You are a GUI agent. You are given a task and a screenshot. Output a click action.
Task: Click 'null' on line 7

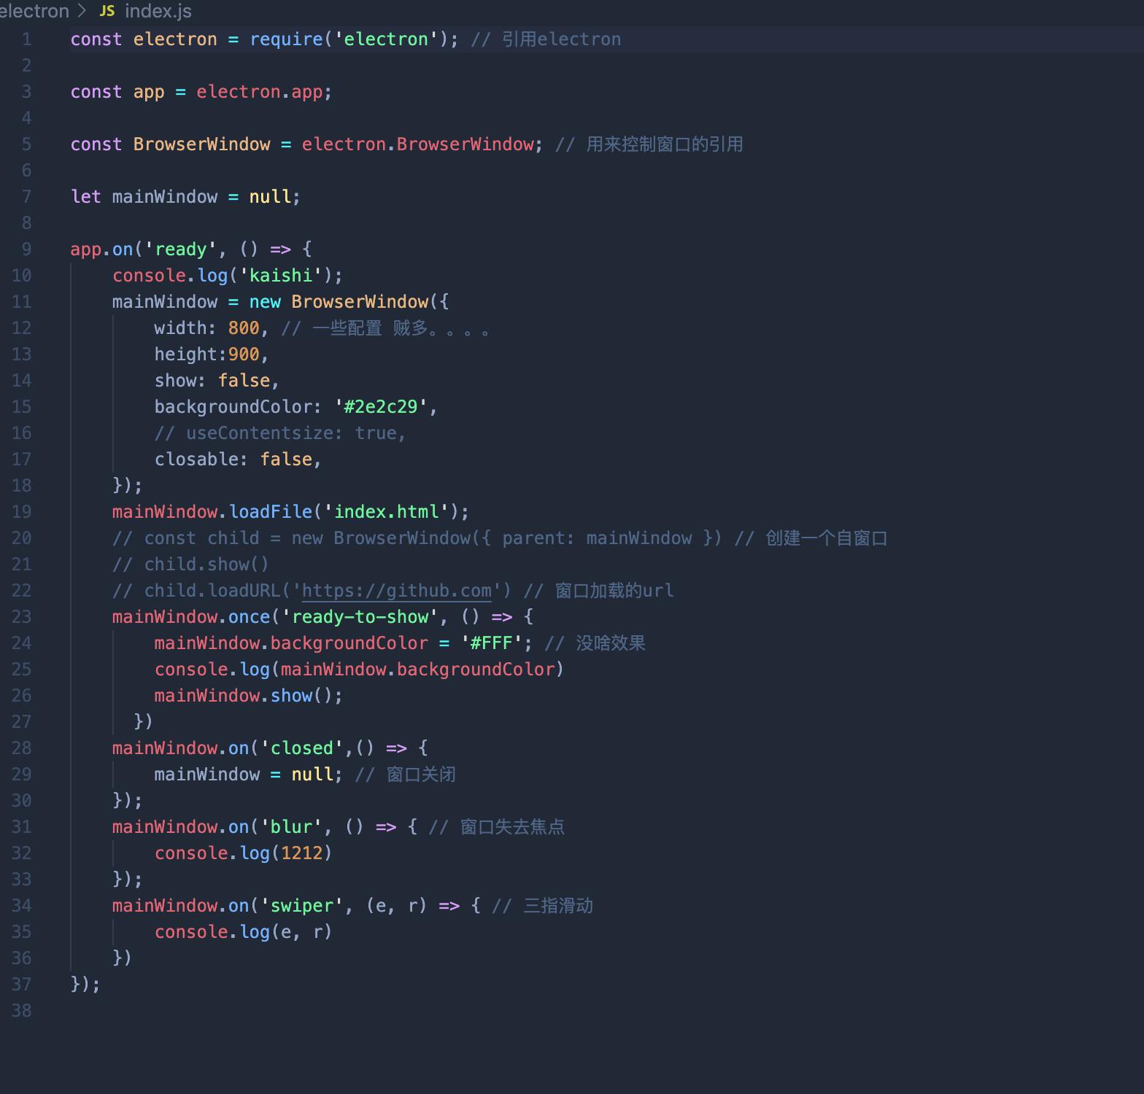click(270, 197)
